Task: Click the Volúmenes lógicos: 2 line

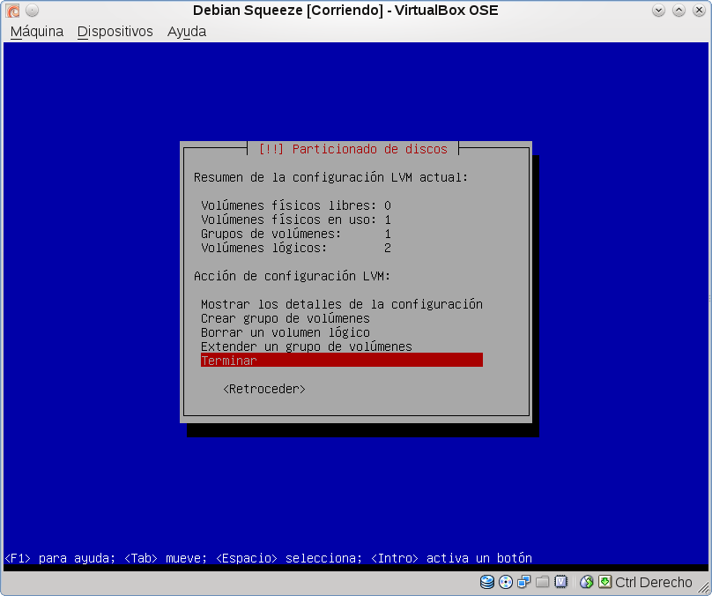Action: click(296, 248)
